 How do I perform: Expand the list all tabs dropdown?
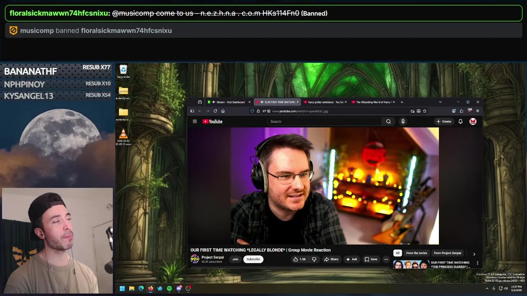(440, 102)
